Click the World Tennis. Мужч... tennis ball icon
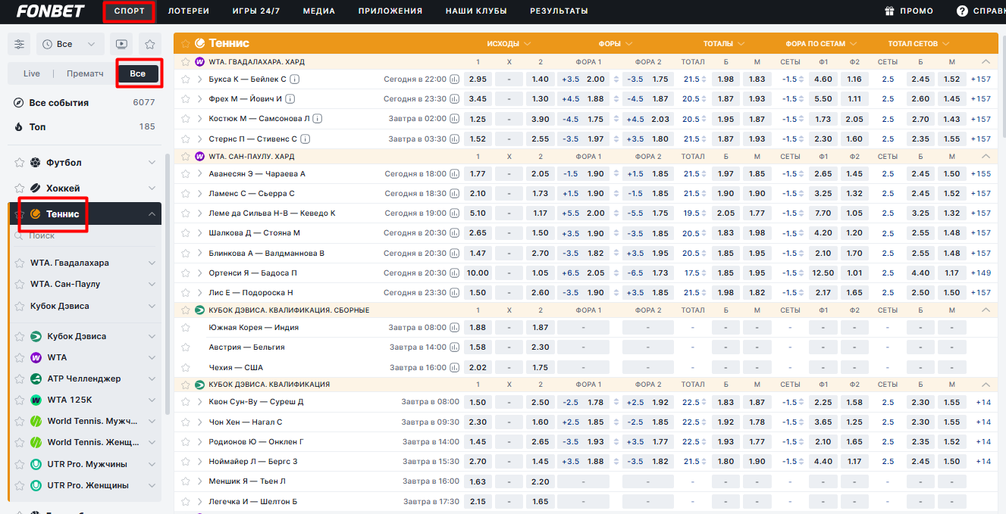The width and height of the screenshot is (1006, 514). point(36,421)
